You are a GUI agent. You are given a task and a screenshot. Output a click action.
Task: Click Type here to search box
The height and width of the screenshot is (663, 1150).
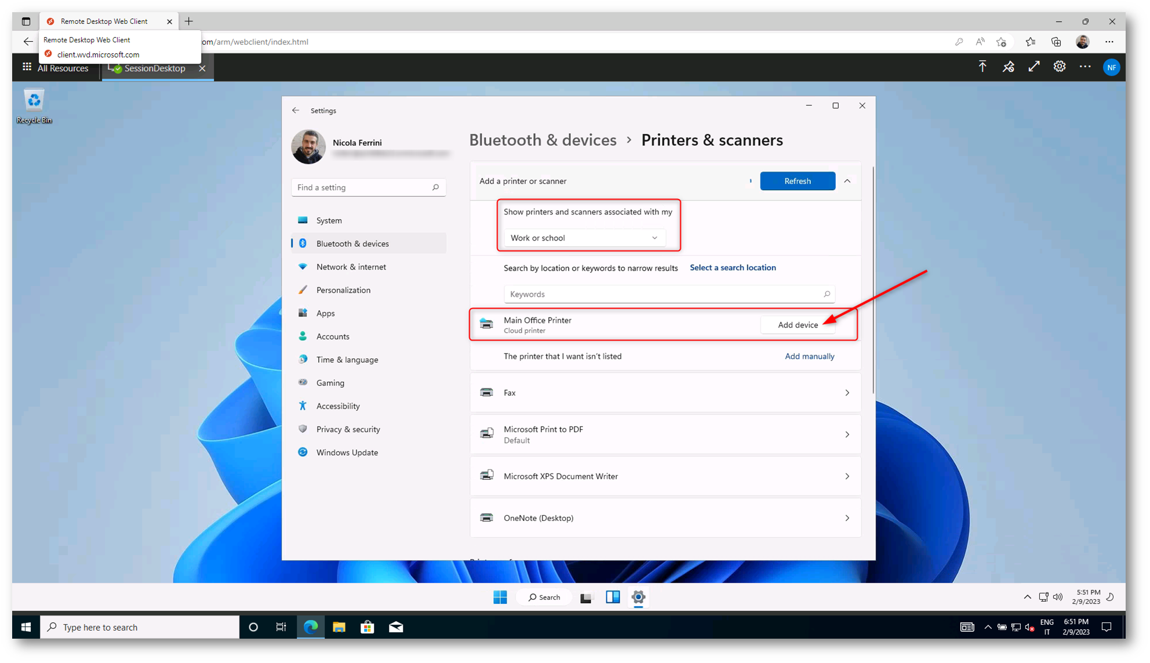(140, 627)
